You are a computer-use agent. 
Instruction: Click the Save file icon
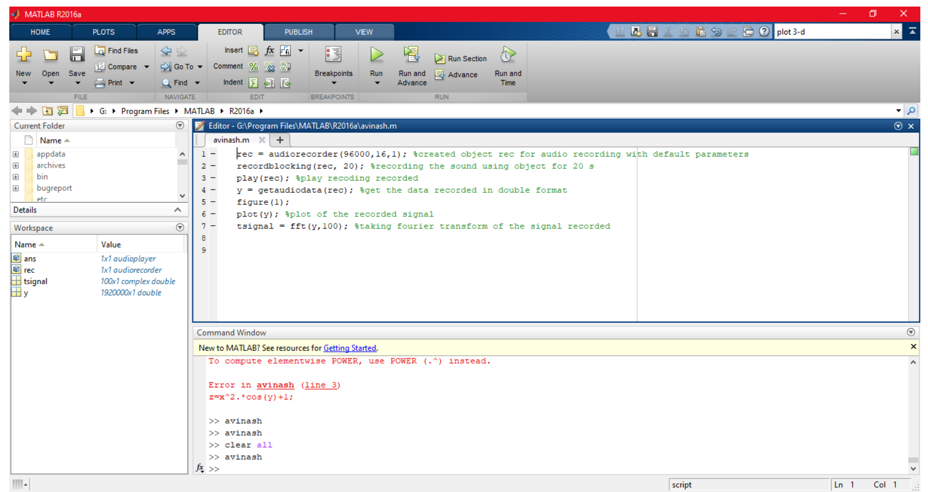[x=77, y=54]
